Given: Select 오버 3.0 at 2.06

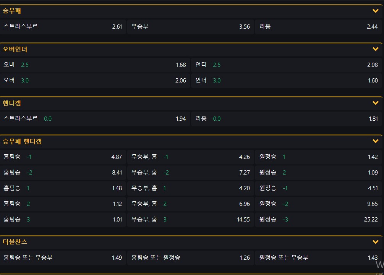Looking at the screenshot, I should click(x=95, y=81).
